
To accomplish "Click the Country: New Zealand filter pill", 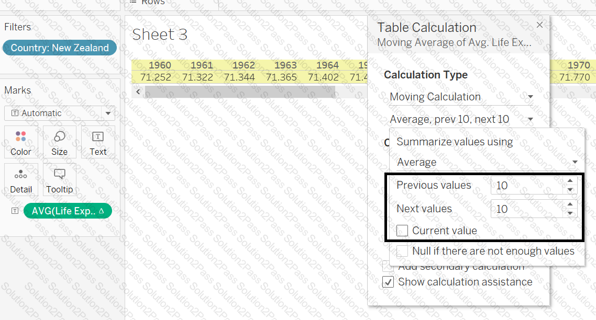I will click(59, 48).
